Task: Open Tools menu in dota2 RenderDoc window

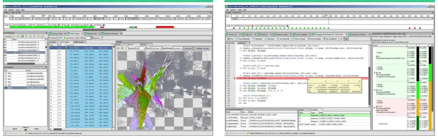Action: (x=17, y=9)
